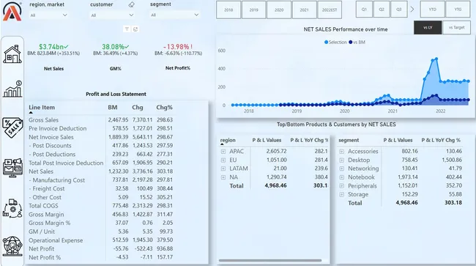Sort segment table by segment header
Screen dimensions: 476x266
pyautogui.click(x=349, y=140)
